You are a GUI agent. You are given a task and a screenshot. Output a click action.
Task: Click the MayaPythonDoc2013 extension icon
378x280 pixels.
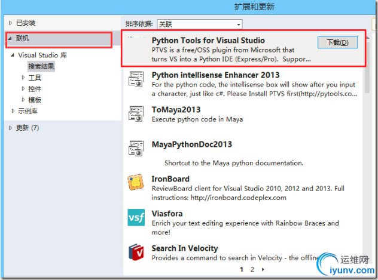click(136, 148)
